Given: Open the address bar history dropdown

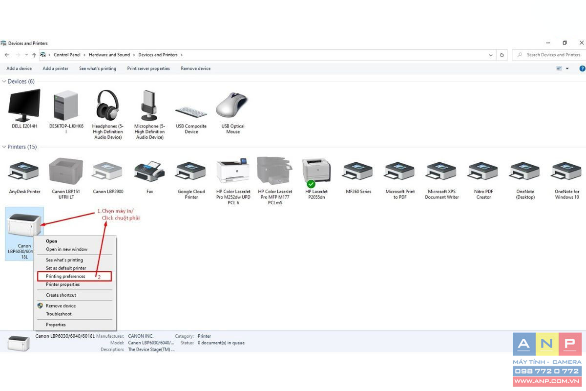Looking at the screenshot, I should [491, 55].
